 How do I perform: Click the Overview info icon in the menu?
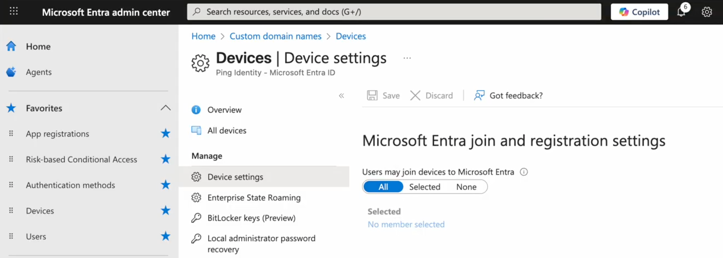coord(196,110)
